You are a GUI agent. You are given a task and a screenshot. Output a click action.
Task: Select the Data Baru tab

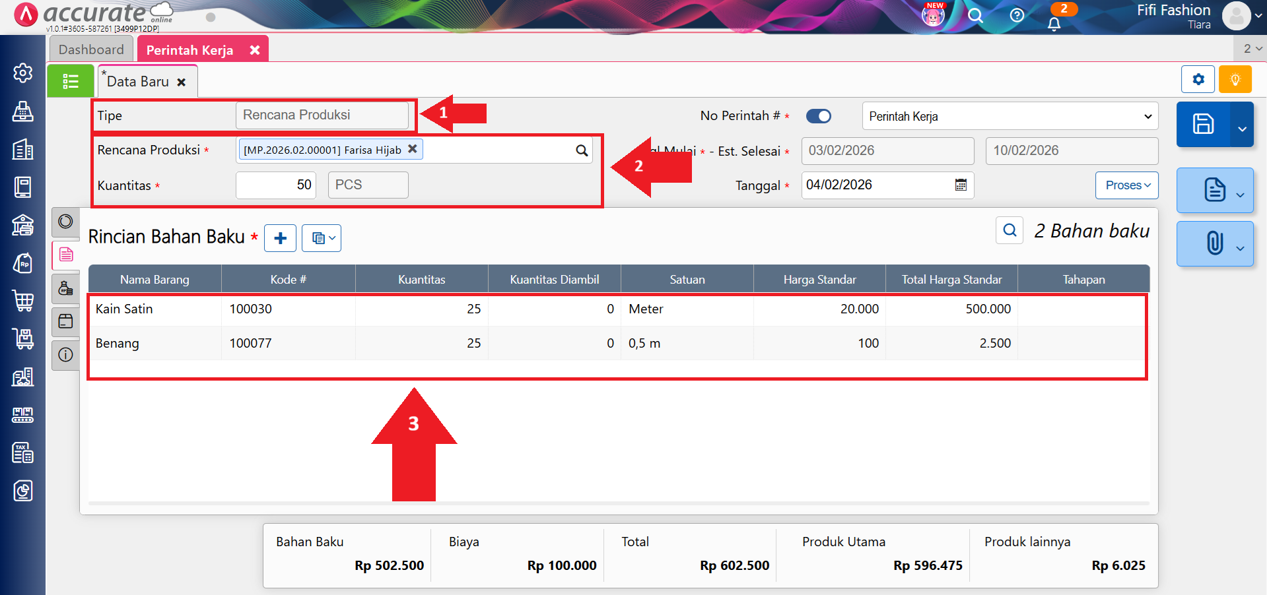[x=138, y=82]
